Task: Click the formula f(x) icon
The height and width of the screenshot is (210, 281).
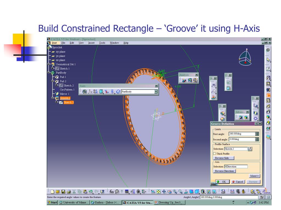Action: pyautogui.click(x=112, y=192)
